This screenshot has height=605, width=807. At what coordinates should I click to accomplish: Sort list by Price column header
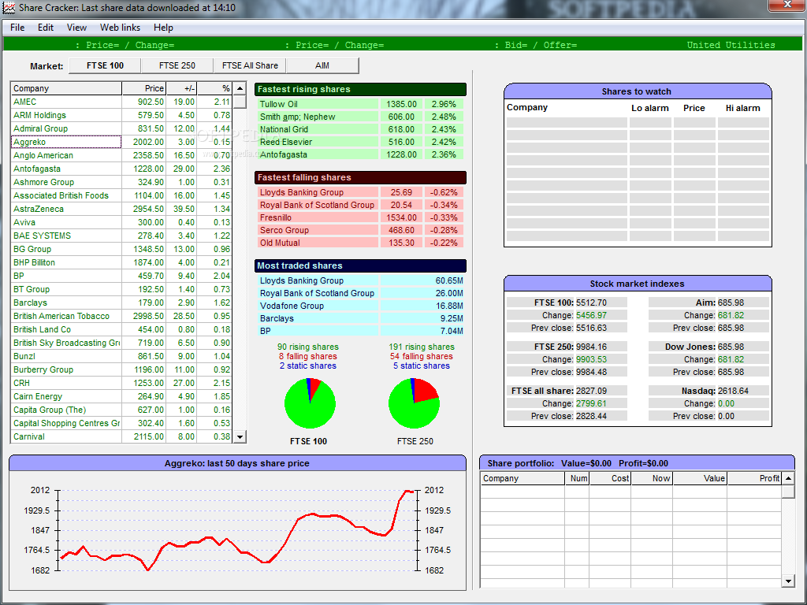tap(143, 88)
